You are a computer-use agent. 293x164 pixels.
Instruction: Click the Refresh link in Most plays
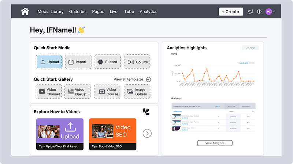click(178, 111)
